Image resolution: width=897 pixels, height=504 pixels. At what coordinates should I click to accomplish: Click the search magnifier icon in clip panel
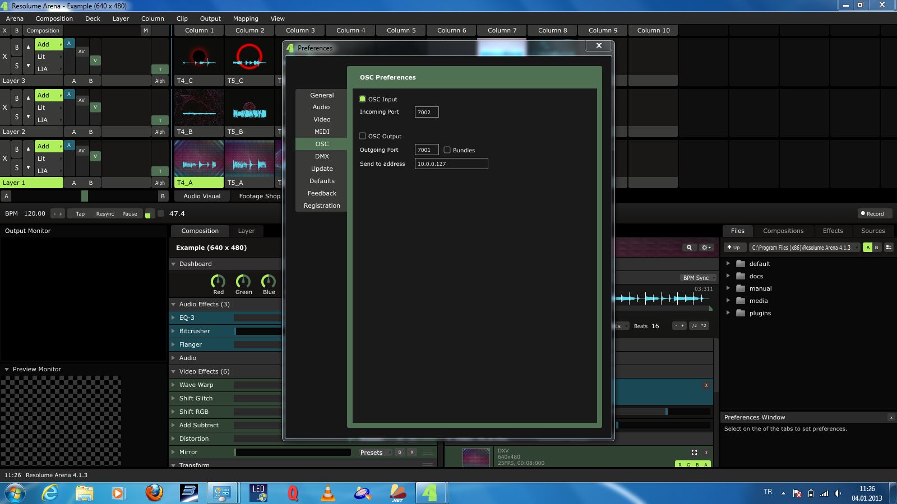689,248
